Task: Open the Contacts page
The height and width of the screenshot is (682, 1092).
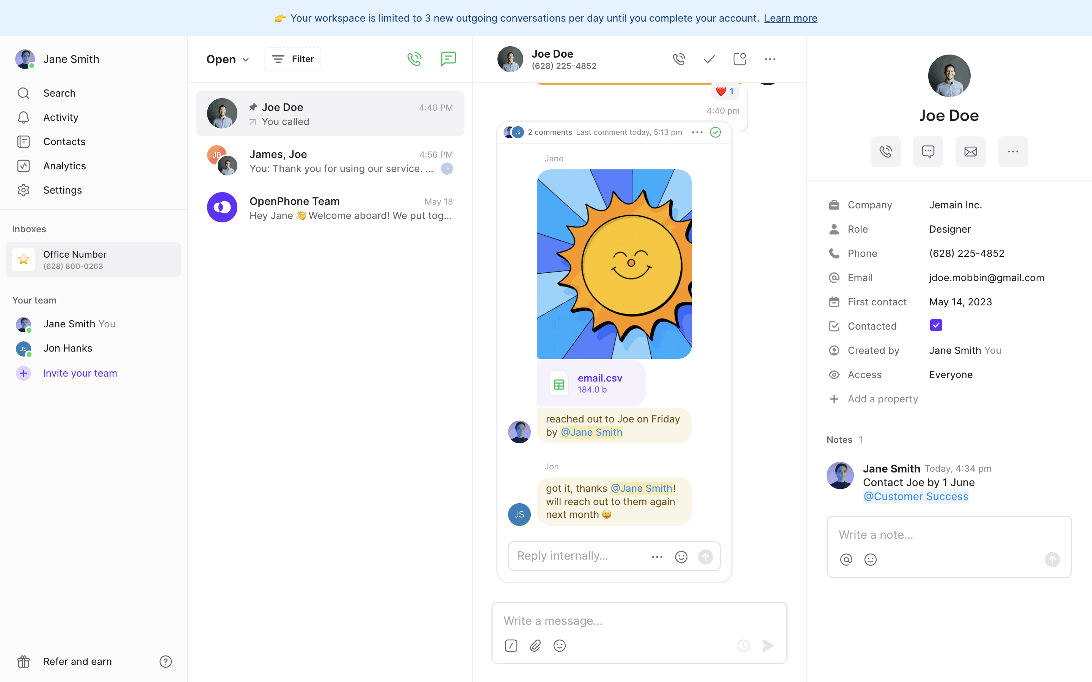Action: pos(64,142)
